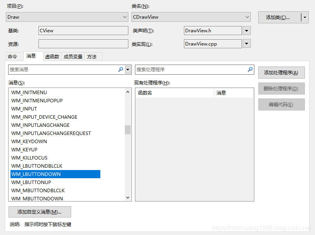Expand the 项目 Draw combo box
315x235 pixels.
[x=125, y=17]
